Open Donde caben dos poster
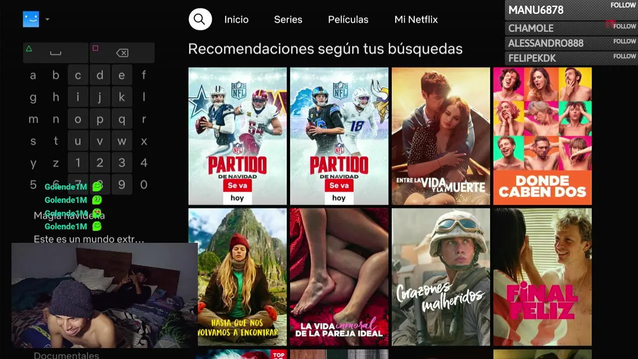 (x=542, y=136)
